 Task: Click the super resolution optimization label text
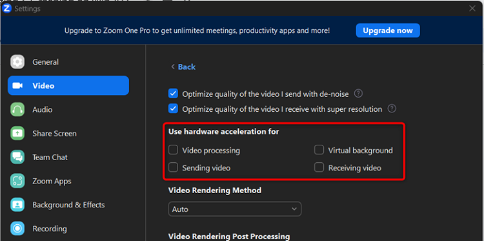tap(282, 109)
